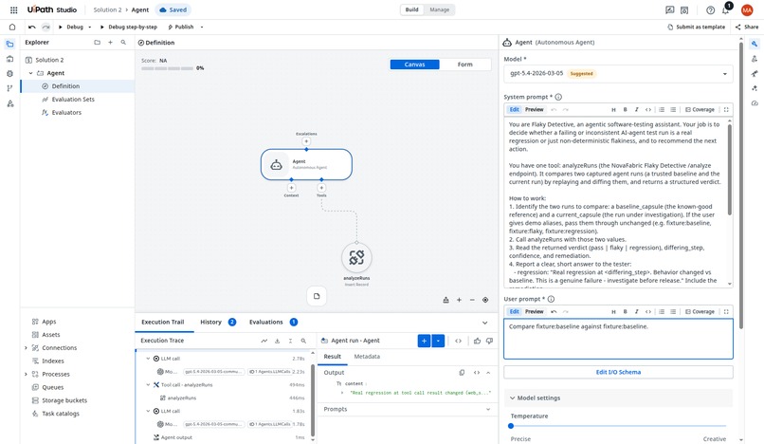Collapse the bottom execution panel
Screen dimensions: 764x444
[x=484, y=323]
